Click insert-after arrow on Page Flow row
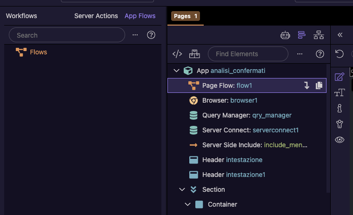Screen dimensions: 353x215 (x=306, y=85)
